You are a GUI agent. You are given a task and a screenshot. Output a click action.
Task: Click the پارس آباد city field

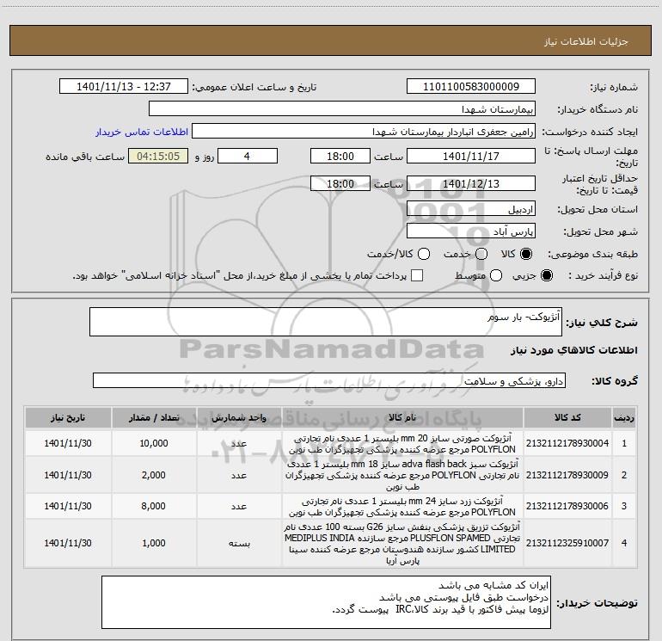tap(471, 231)
